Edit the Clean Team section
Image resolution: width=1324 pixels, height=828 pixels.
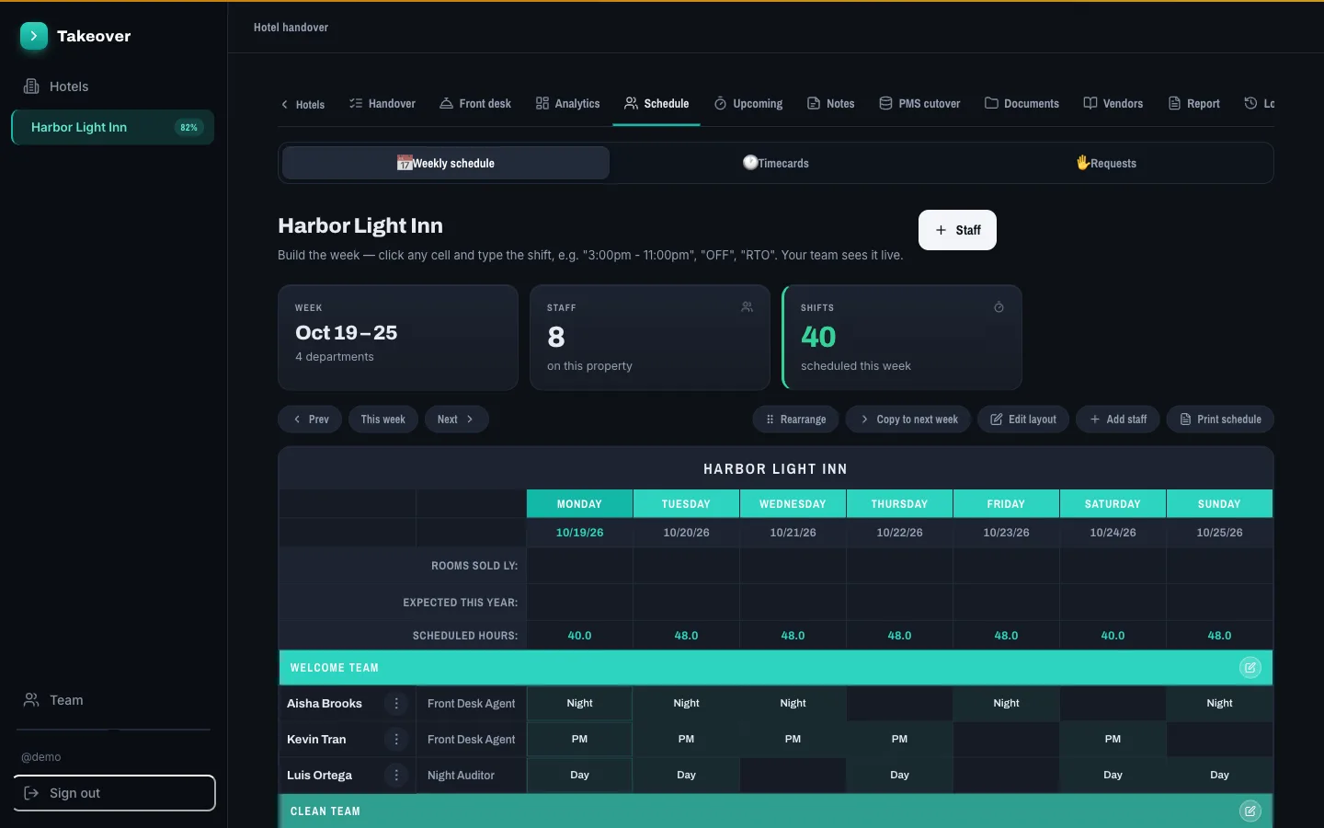tap(1250, 811)
